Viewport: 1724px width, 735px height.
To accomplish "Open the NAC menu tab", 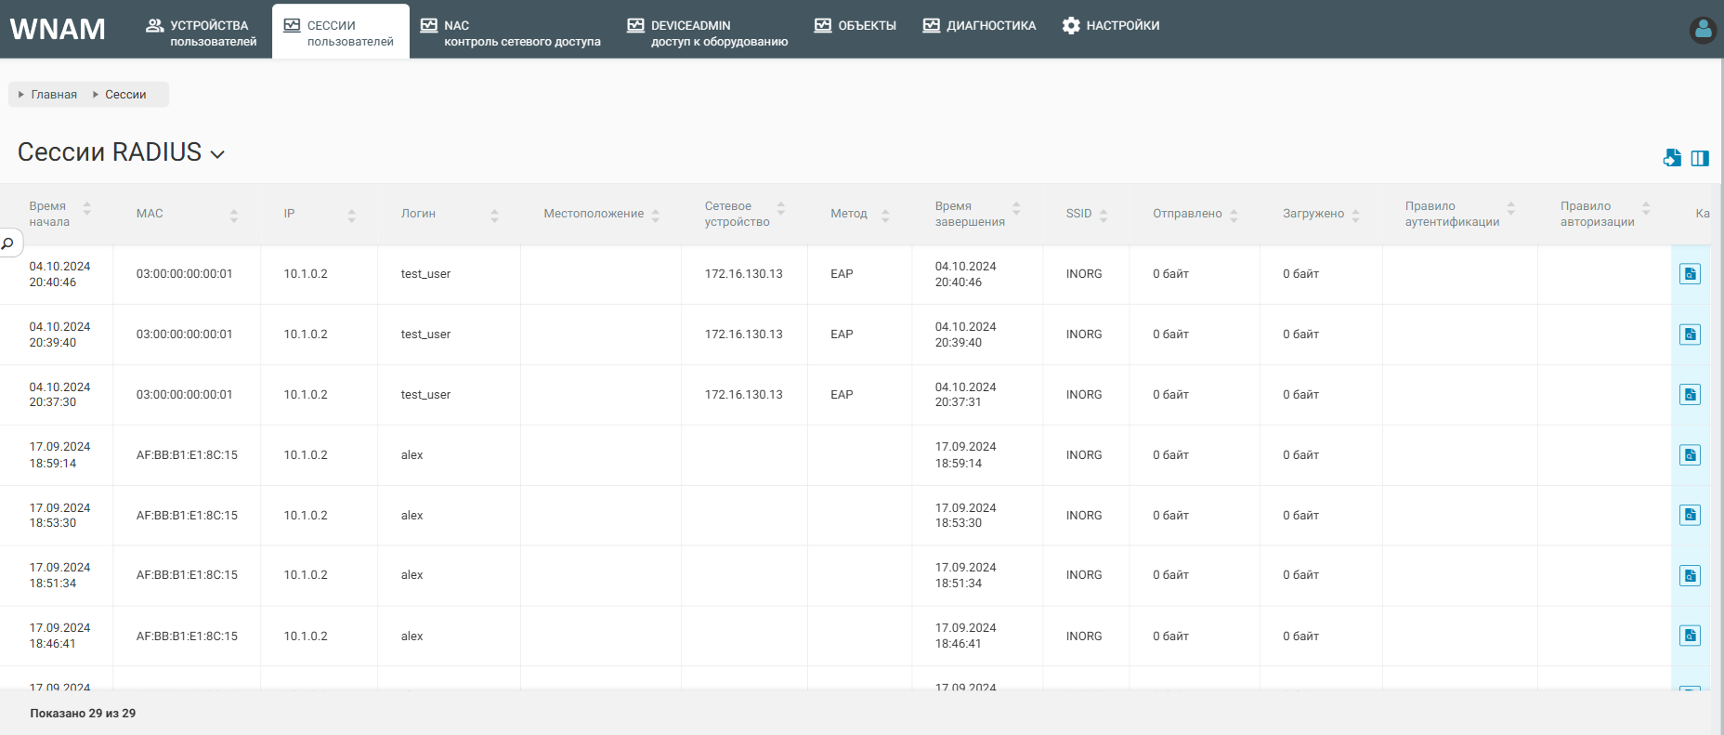I will (510, 33).
